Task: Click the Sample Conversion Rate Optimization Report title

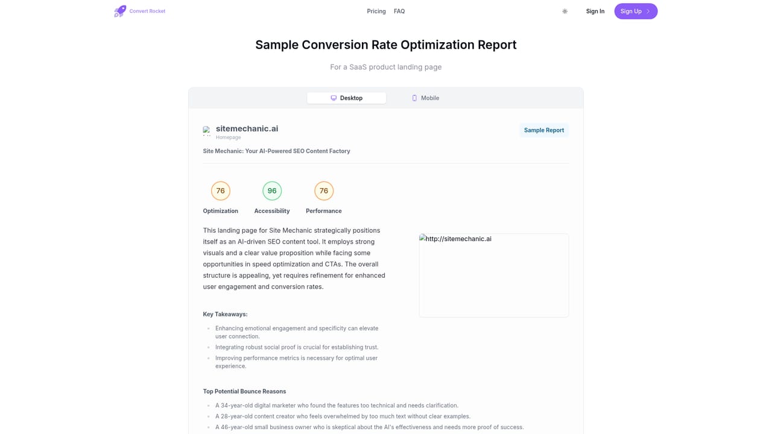Action: tap(386, 45)
